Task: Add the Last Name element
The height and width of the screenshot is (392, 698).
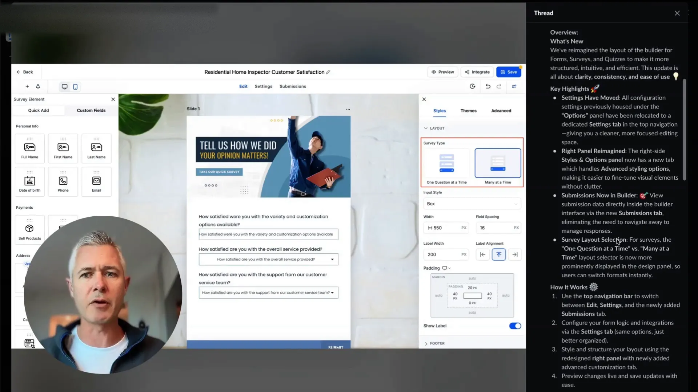Action: (96, 148)
